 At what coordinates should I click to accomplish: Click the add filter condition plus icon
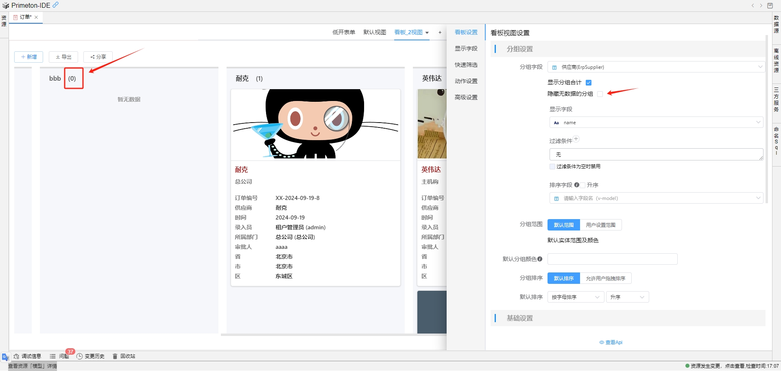click(x=576, y=139)
